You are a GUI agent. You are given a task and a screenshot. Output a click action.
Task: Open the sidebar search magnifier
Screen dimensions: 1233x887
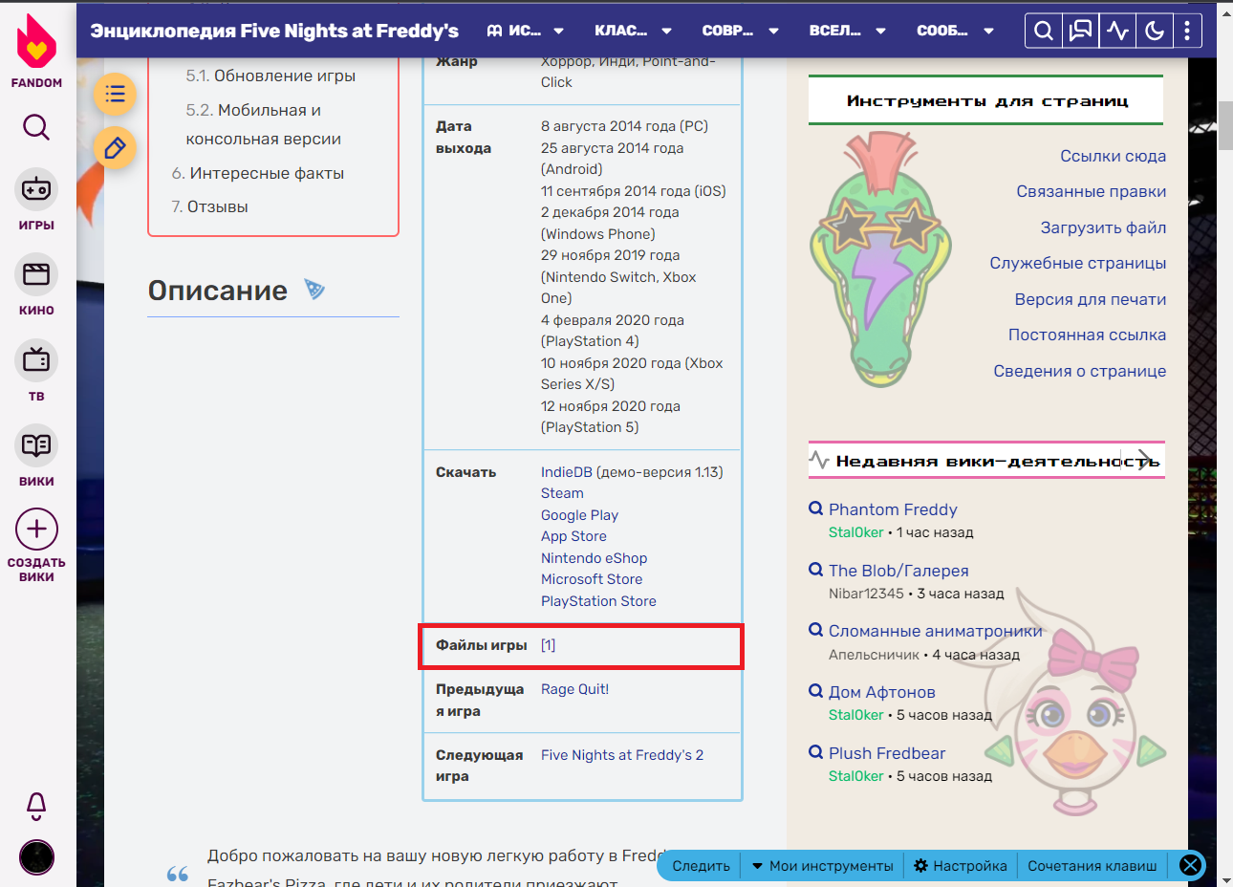tap(36, 127)
